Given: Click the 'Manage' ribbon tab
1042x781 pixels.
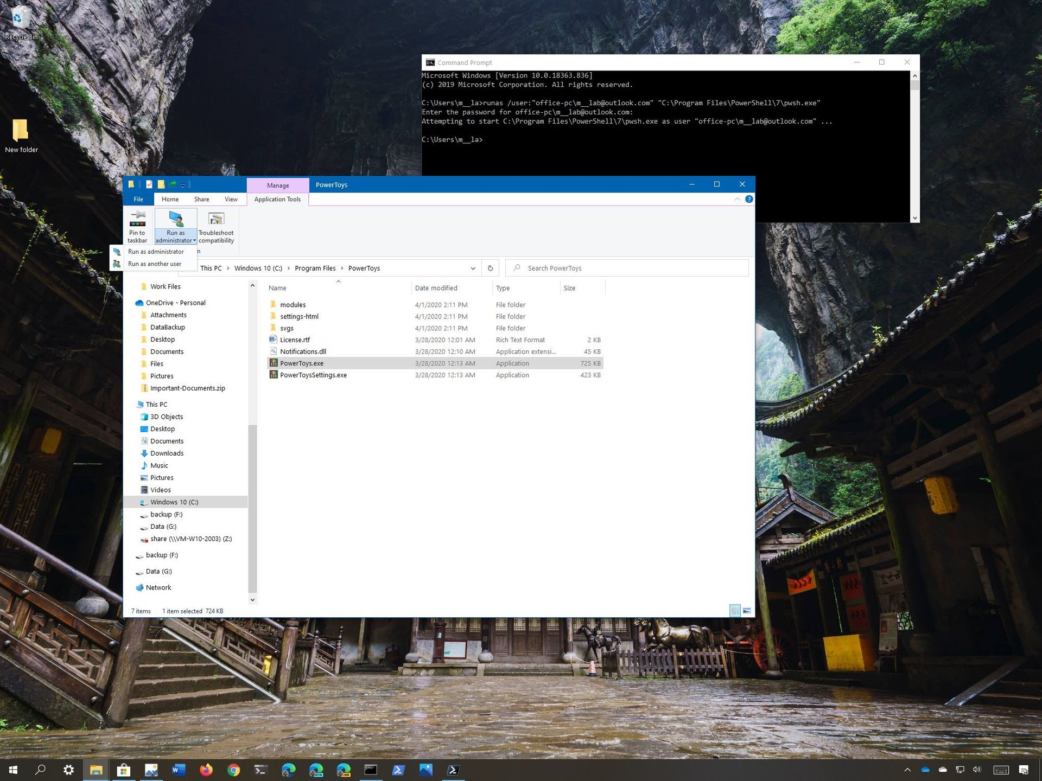Looking at the screenshot, I should 278,184.
